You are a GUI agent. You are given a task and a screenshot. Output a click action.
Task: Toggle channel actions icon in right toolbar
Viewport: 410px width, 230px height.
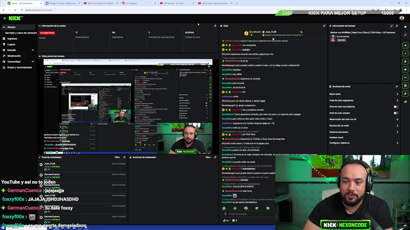406,86
